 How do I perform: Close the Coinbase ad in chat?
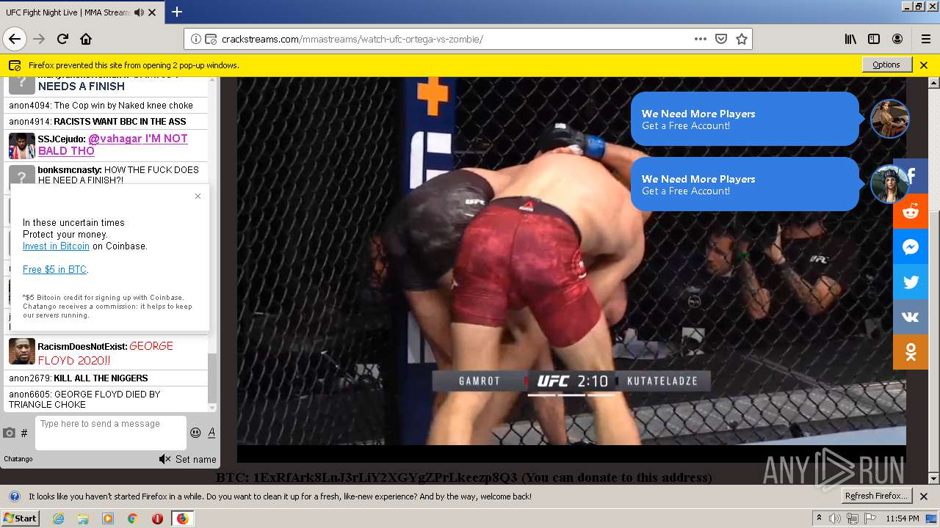coord(198,196)
